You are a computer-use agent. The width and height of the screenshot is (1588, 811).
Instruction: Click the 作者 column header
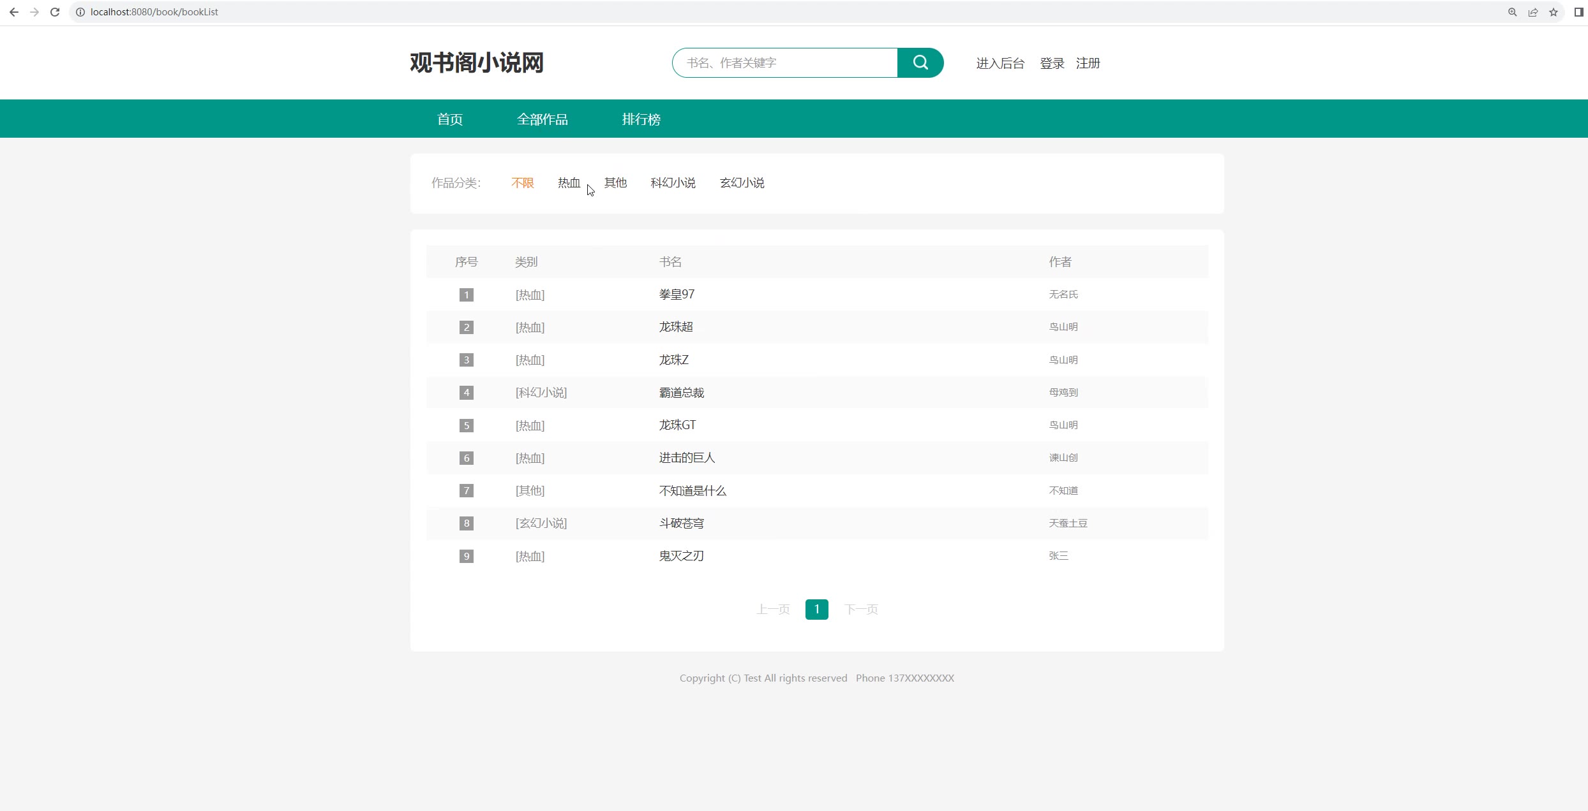pyautogui.click(x=1060, y=262)
